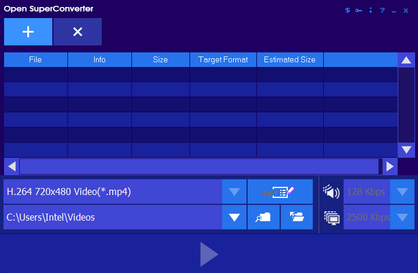Click the Estimated Size column header
The width and height of the screenshot is (418, 273).
click(x=290, y=59)
